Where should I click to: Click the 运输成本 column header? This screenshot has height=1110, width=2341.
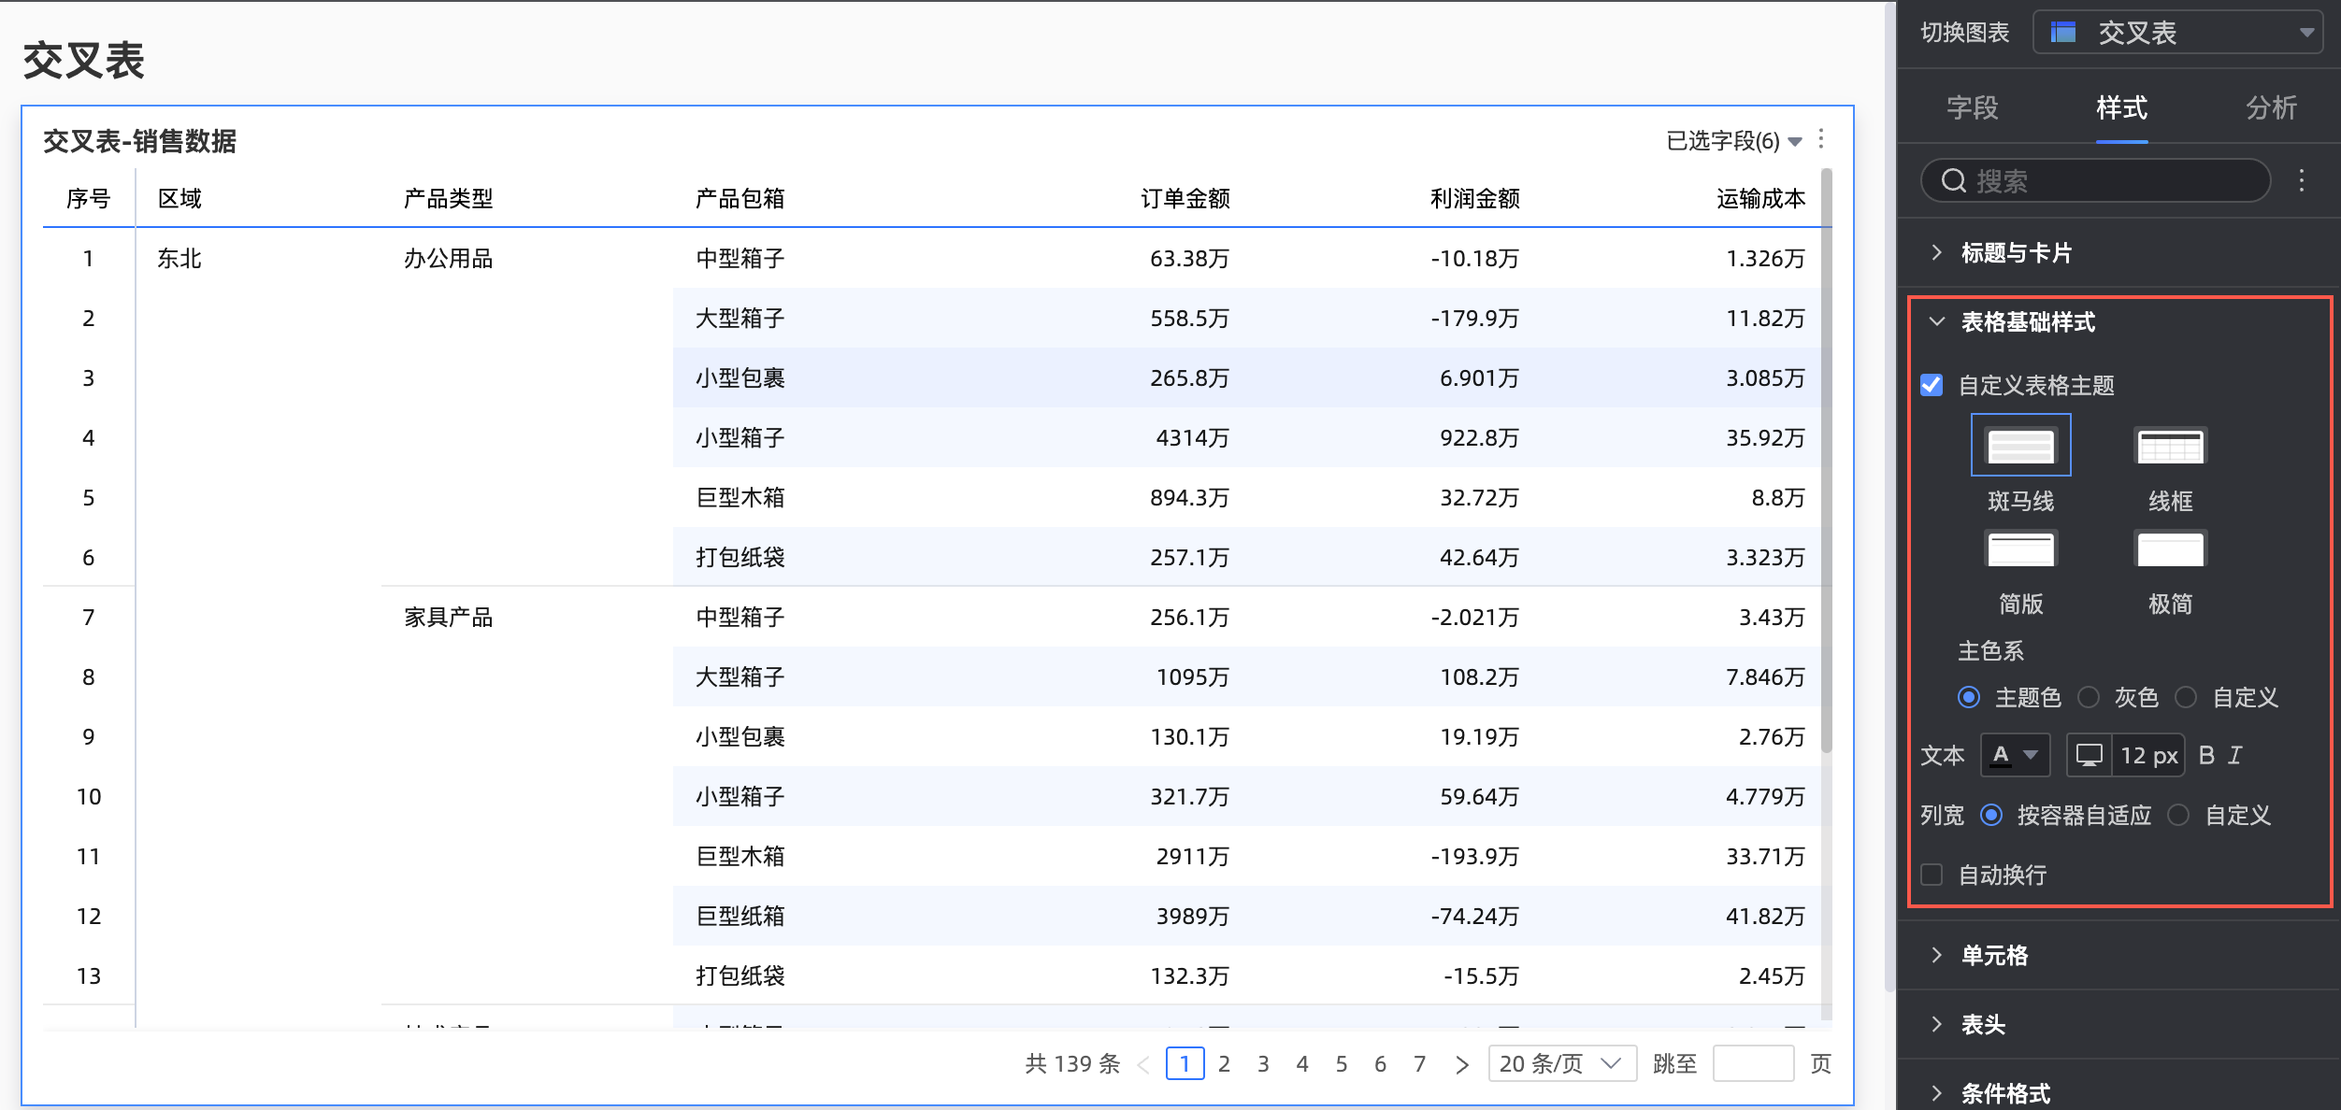(1760, 198)
